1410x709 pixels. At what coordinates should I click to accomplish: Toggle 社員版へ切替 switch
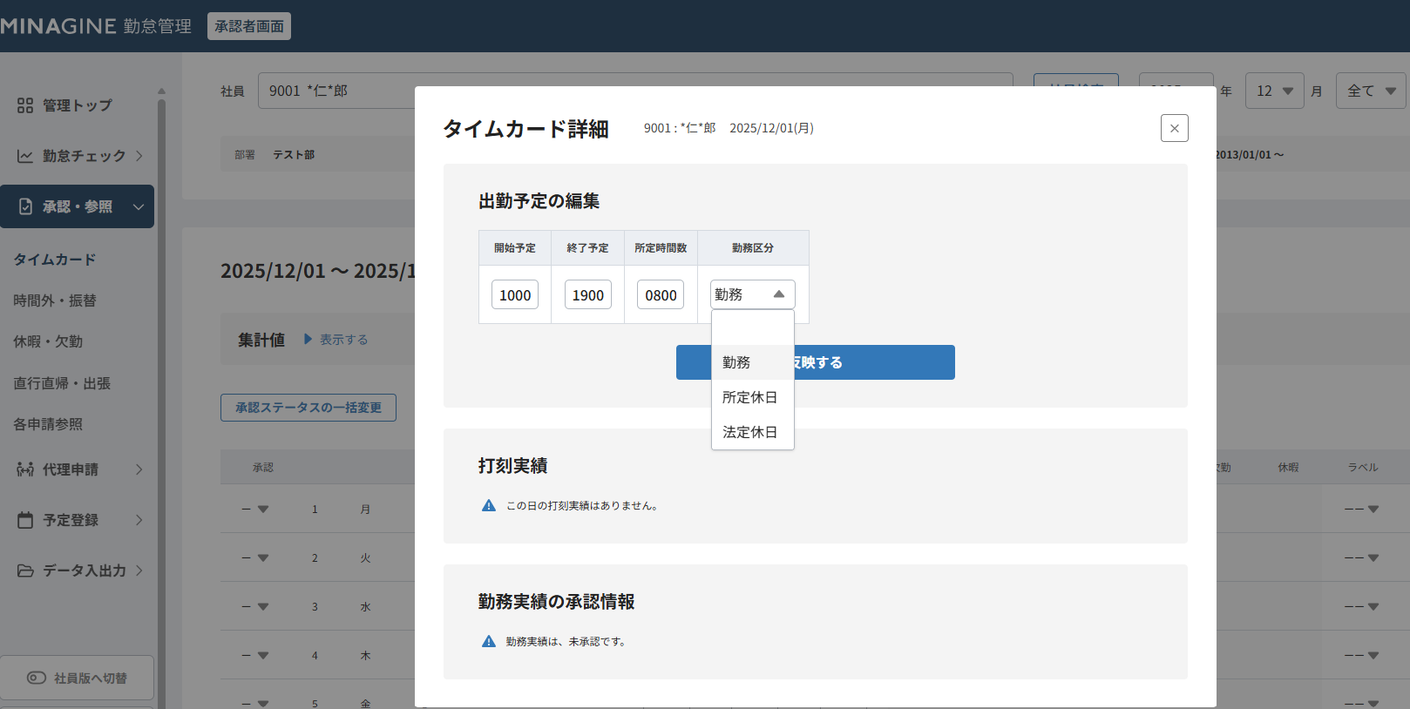click(x=37, y=678)
